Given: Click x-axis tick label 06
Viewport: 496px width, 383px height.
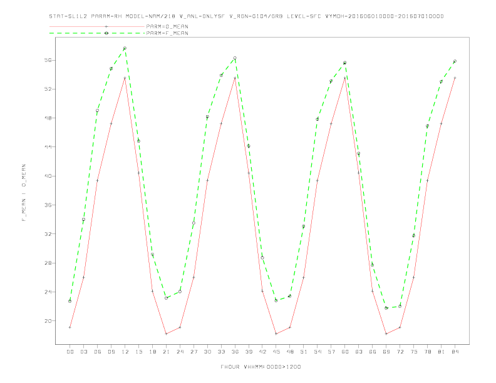Looking at the screenshot, I should tap(98, 352).
